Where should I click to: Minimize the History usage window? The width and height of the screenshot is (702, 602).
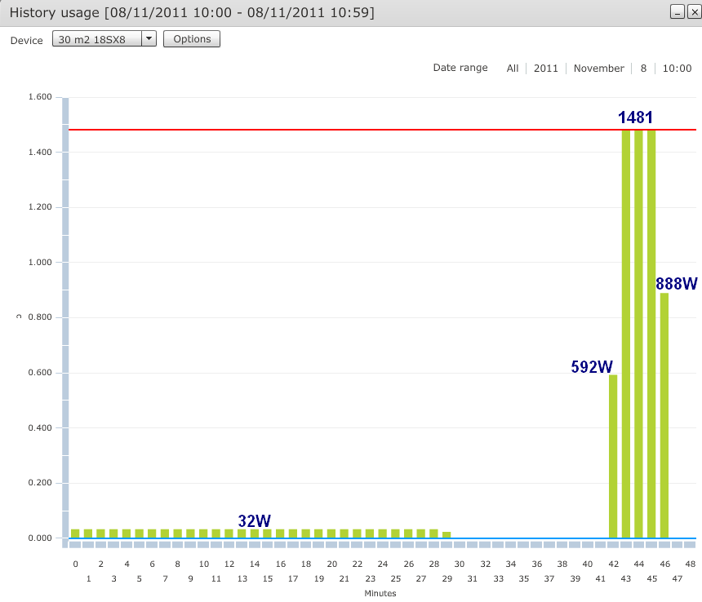677,11
